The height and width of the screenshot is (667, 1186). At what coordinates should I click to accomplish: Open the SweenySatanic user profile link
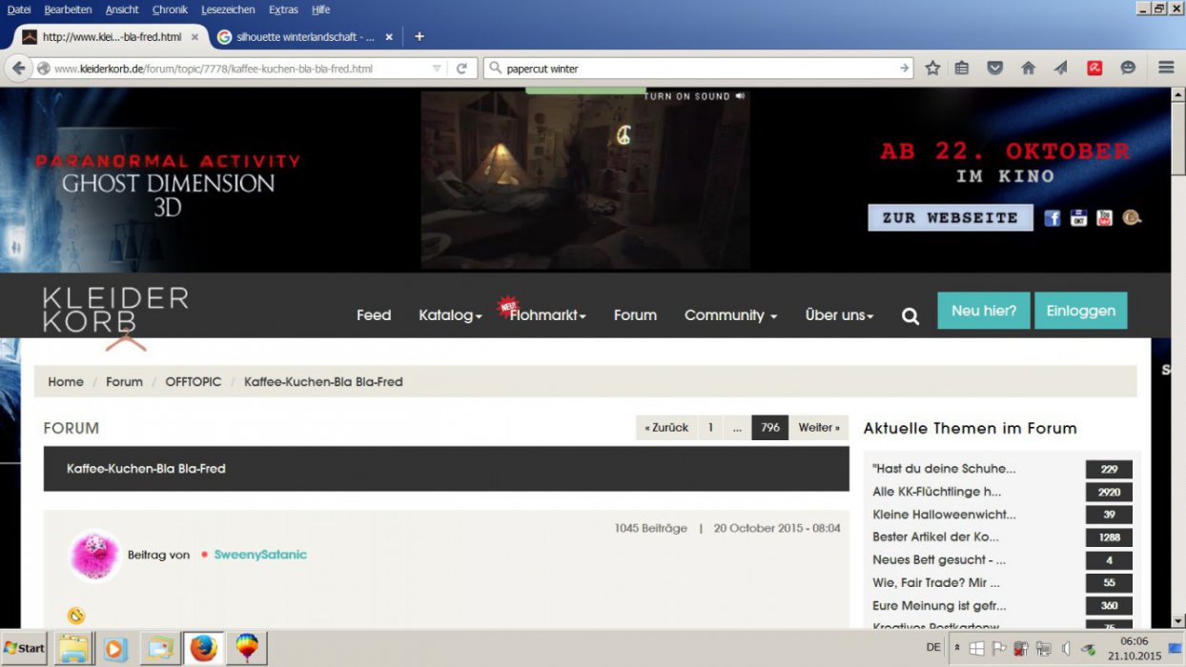260,555
